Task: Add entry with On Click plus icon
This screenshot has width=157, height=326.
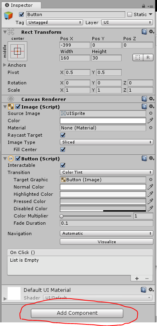Action: tap(137, 279)
